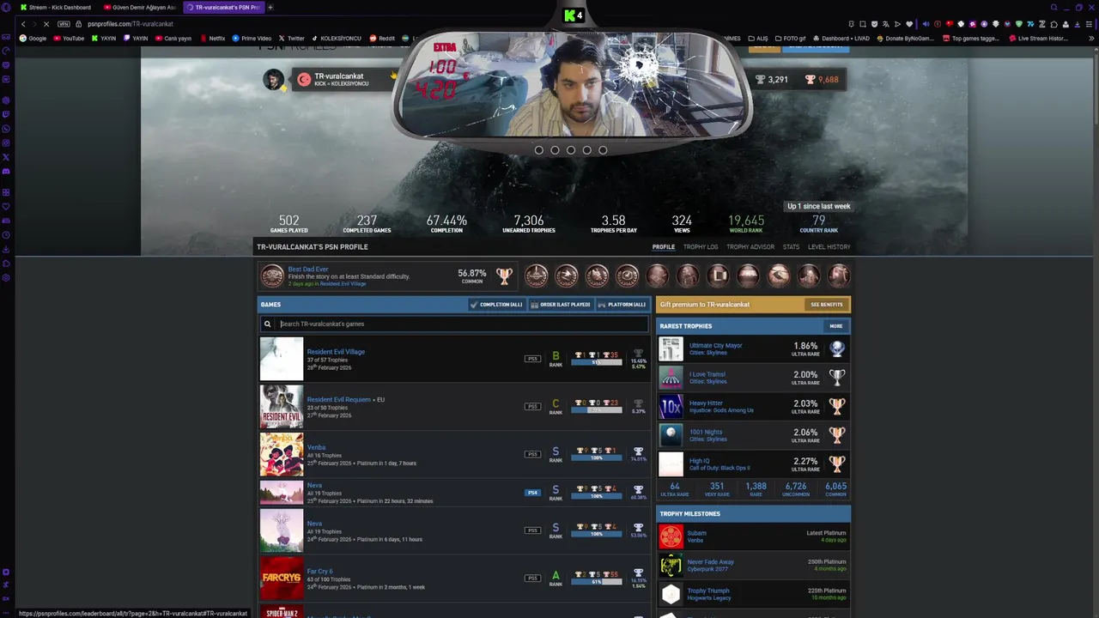Open the ORDER (LAST PLAYED) dropdown

click(x=560, y=305)
